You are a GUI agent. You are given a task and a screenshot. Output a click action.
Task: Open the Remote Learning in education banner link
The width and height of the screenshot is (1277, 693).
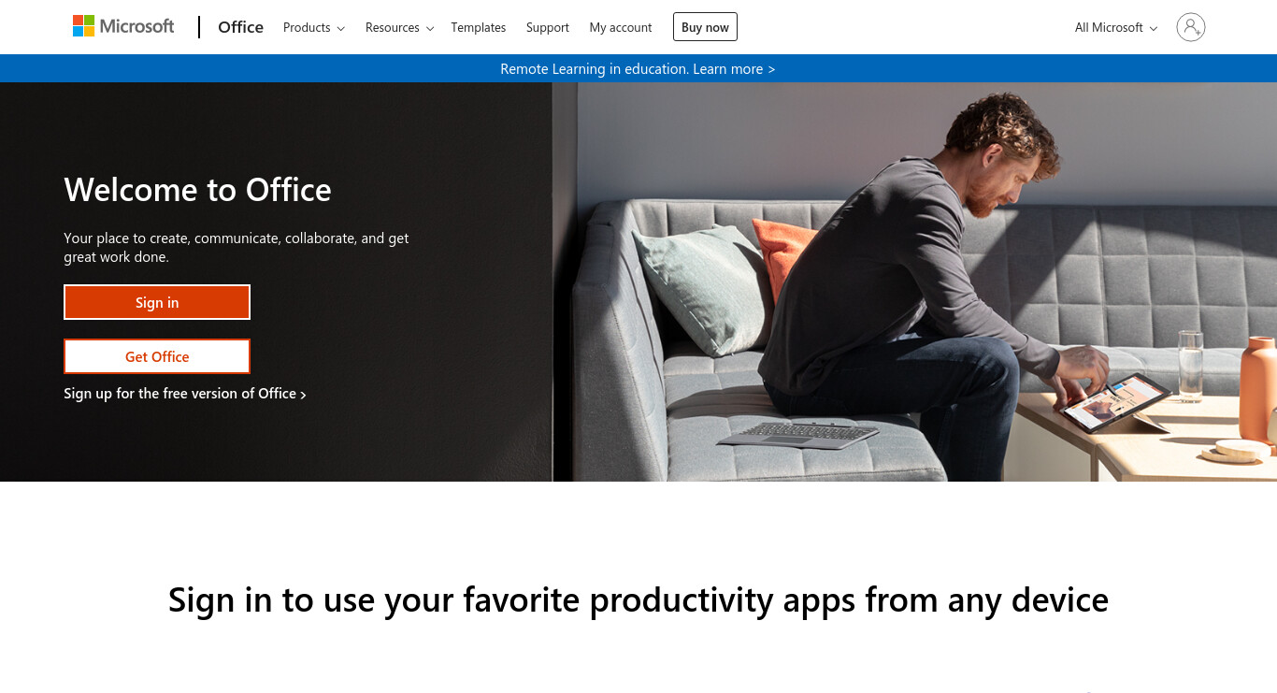coord(638,68)
